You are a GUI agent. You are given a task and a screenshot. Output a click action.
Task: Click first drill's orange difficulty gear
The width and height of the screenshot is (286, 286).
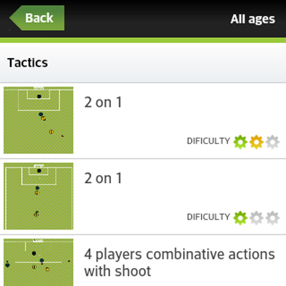[257, 142]
